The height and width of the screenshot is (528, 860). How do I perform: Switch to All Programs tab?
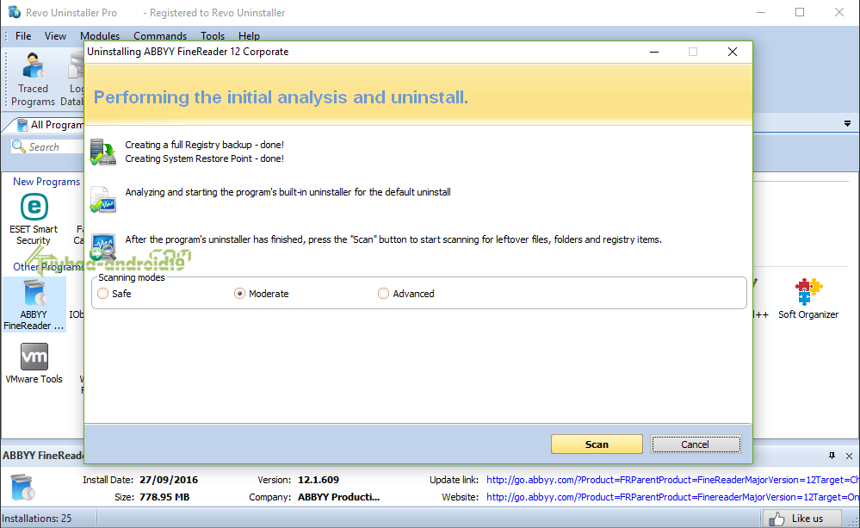point(51,125)
